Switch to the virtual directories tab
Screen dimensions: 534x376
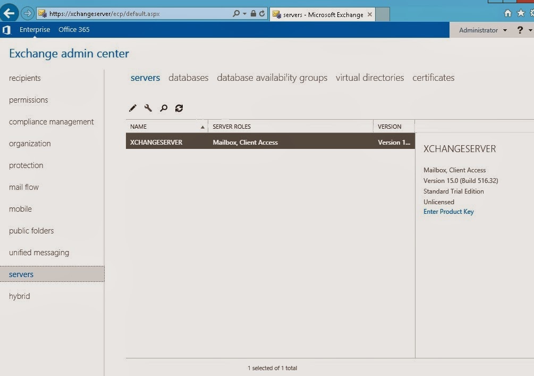click(370, 78)
